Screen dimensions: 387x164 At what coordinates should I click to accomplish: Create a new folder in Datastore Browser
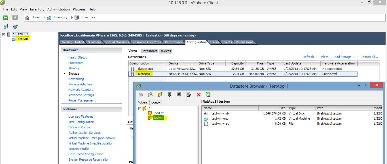(x=160, y=94)
